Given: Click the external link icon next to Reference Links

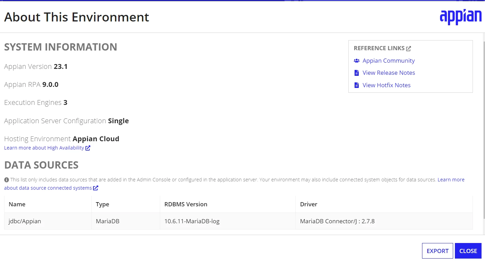Looking at the screenshot, I should 409,48.
